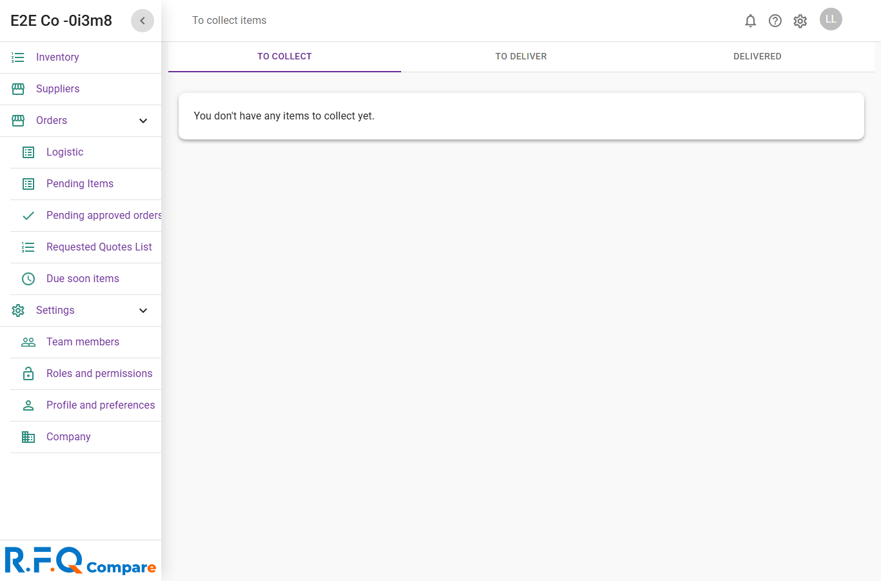Click the RFQ Compare logo
This screenshot has height=581, width=881.
(81, 560)
